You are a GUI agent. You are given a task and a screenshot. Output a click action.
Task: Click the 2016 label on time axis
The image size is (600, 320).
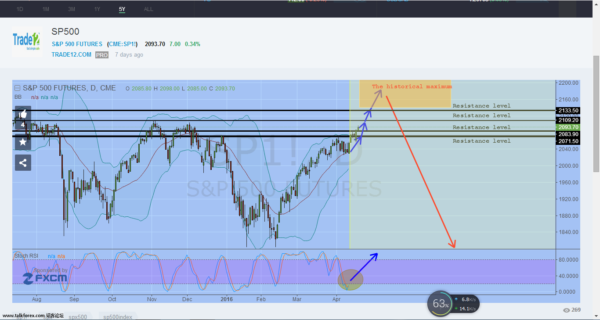coord(227,299)
